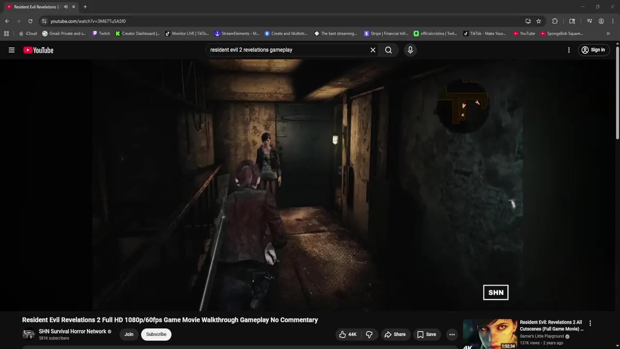Save the video to a playlist
The width and height of the screenshot is (620, 349).
pos(427,334)
